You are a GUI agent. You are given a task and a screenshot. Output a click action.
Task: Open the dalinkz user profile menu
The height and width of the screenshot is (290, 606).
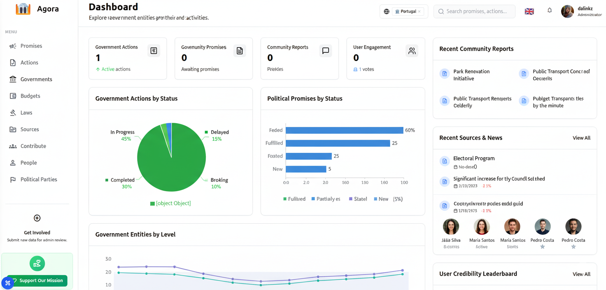581,12
